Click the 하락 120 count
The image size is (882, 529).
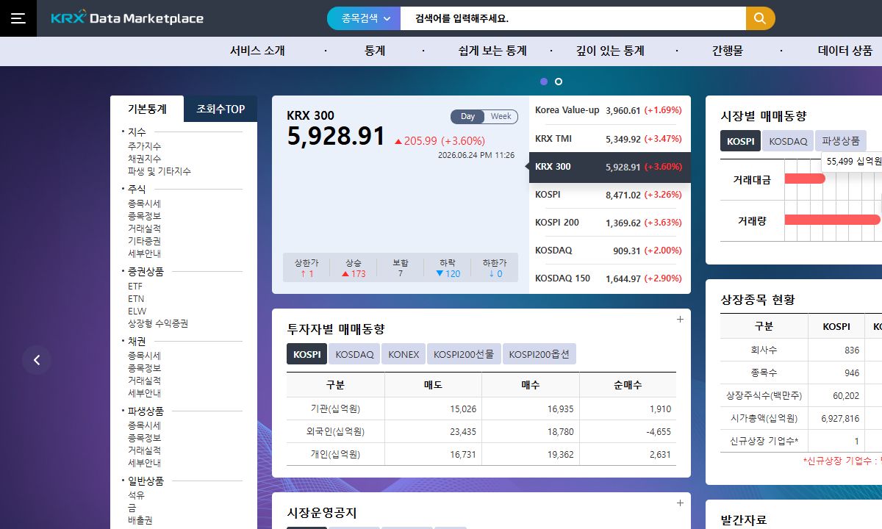point(448,273)
